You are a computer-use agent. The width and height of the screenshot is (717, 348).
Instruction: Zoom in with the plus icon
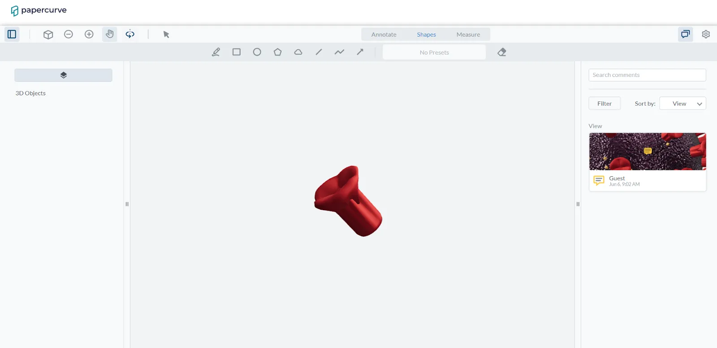(x=89, y=34)
